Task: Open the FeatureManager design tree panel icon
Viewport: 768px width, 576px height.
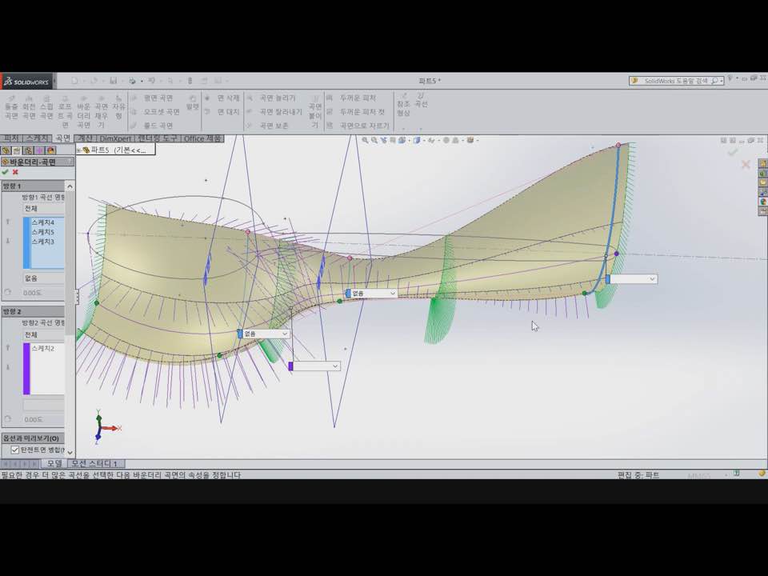Action: [6, 150]
